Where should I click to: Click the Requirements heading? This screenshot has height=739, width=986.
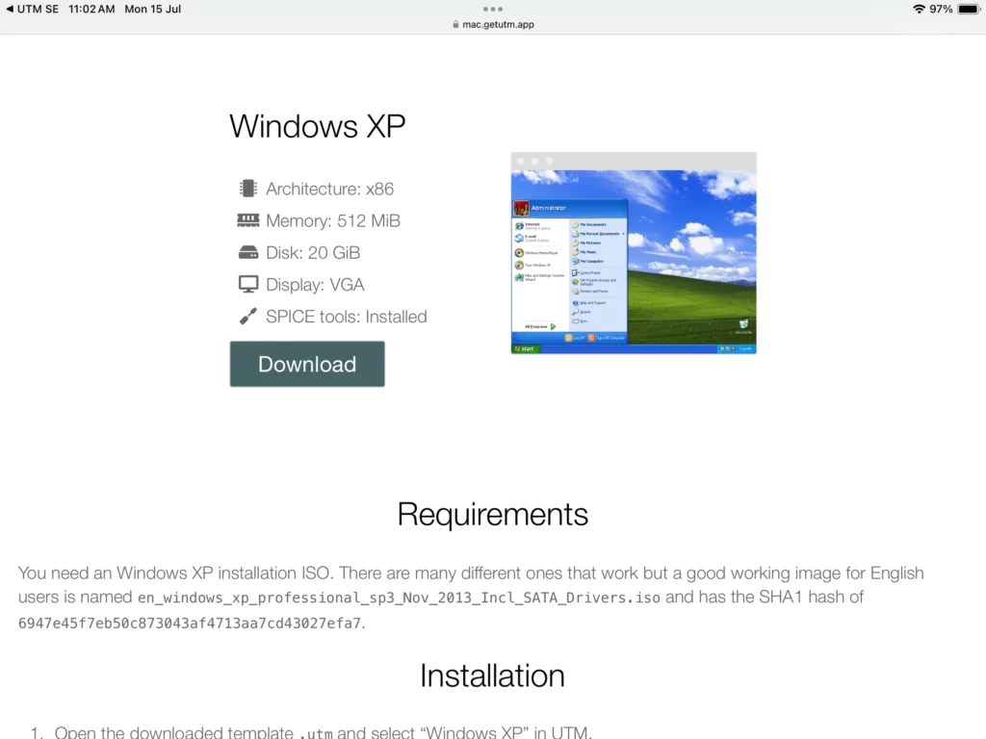click(492, 514)
